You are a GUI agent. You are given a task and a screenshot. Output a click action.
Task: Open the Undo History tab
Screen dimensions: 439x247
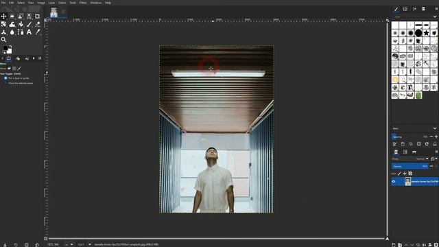pos(27,58)
